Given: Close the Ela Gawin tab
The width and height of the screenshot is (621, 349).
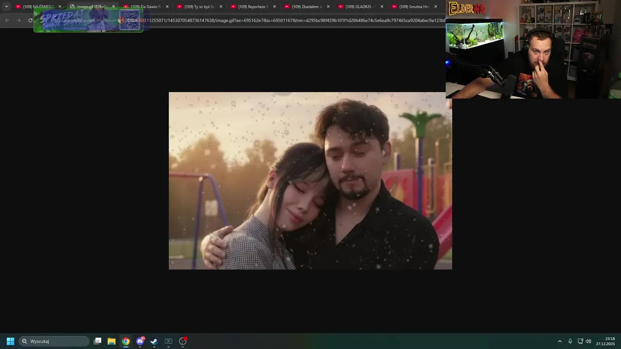Looking at the screenshot, I should pyautogui.click(x=167, y=7).
